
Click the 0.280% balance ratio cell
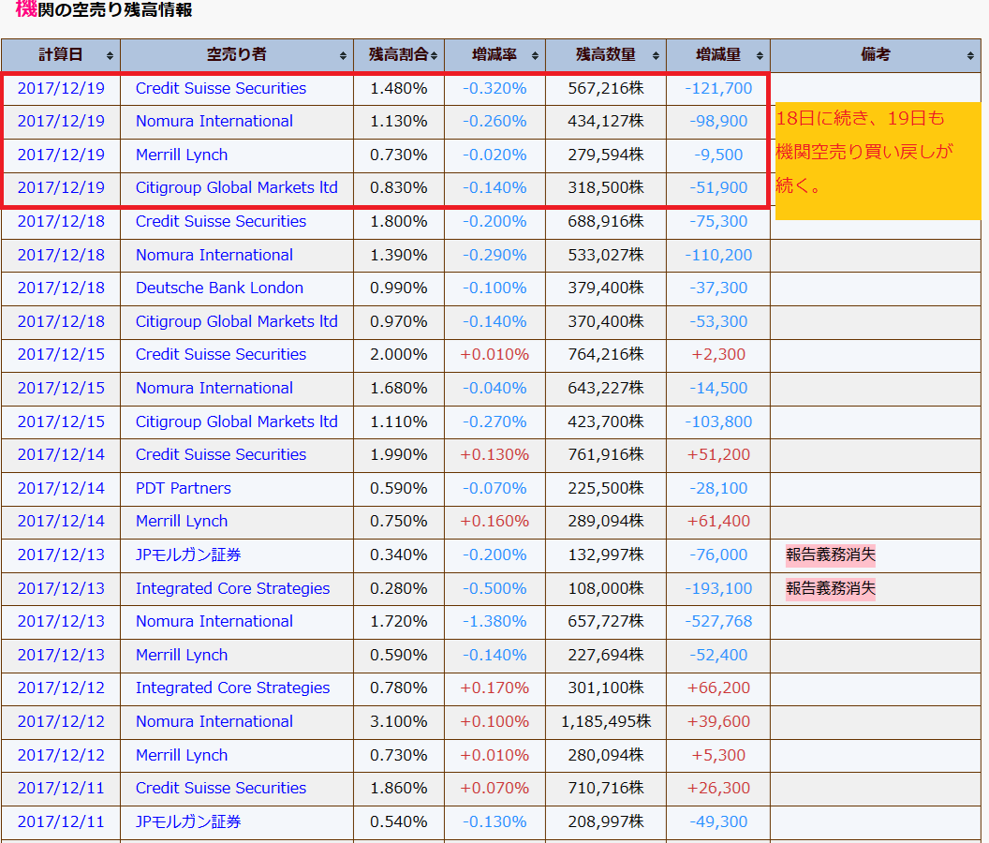coord(399,588)
